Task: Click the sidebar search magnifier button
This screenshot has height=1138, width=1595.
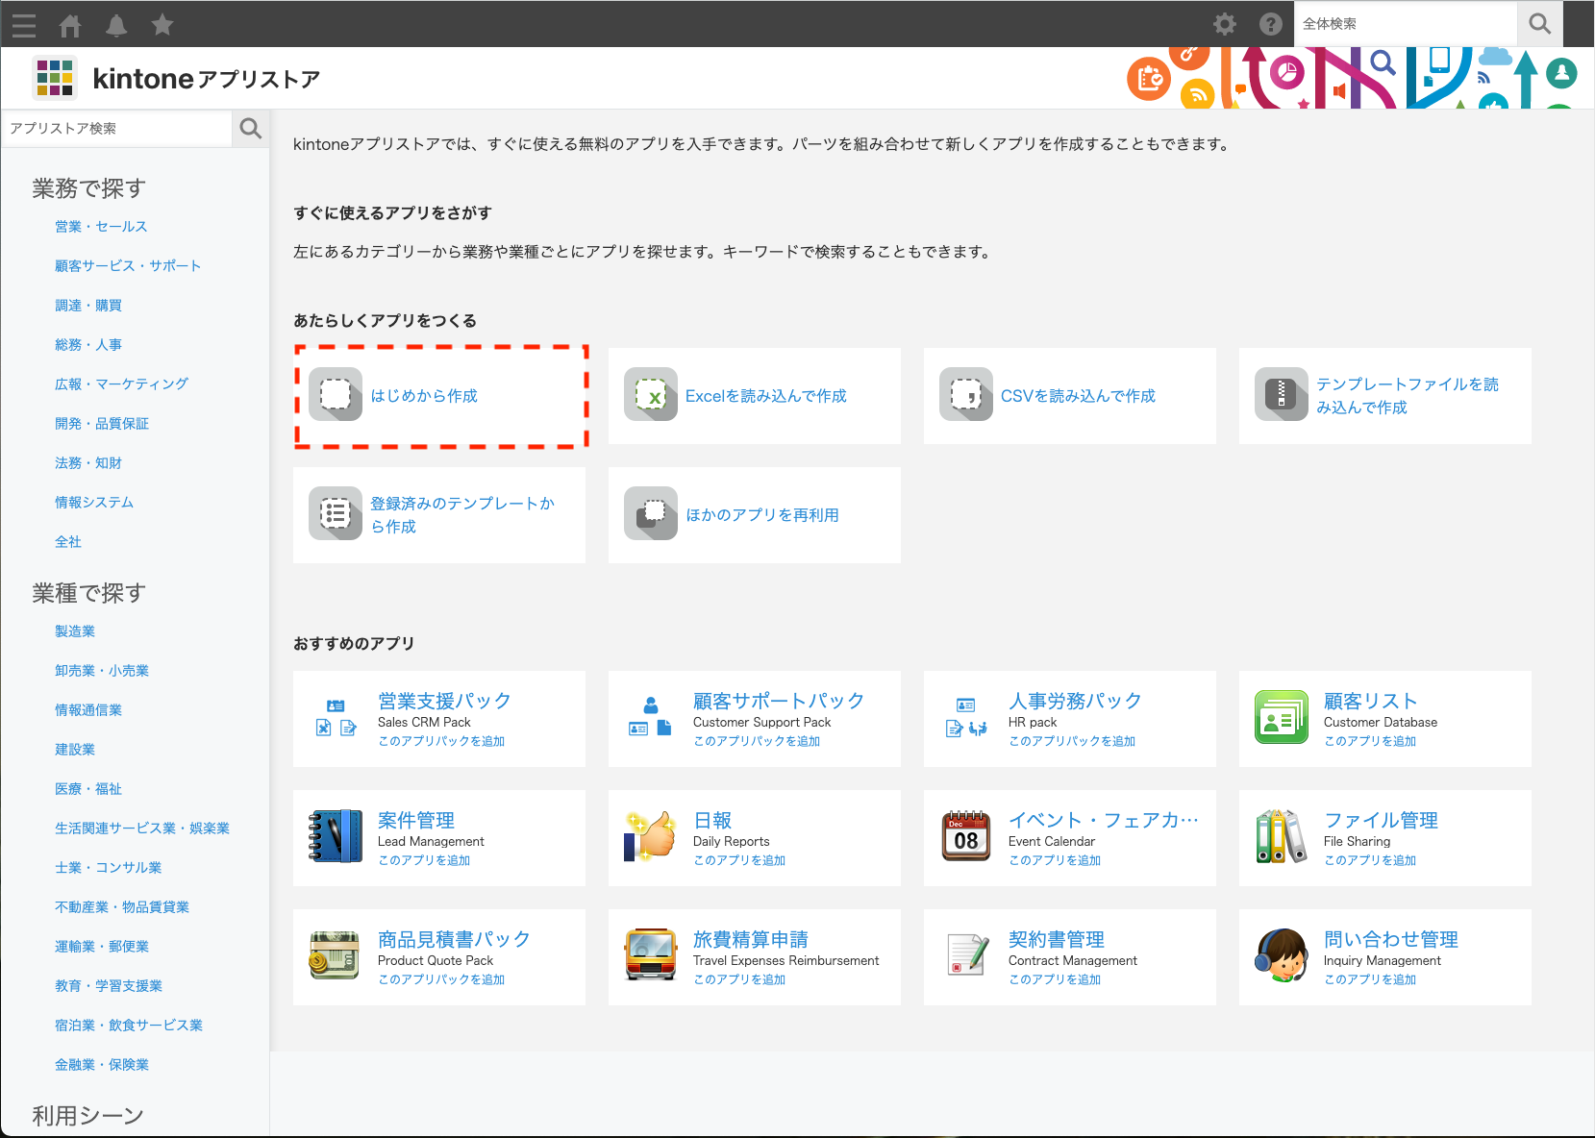Action: (250, 128)
